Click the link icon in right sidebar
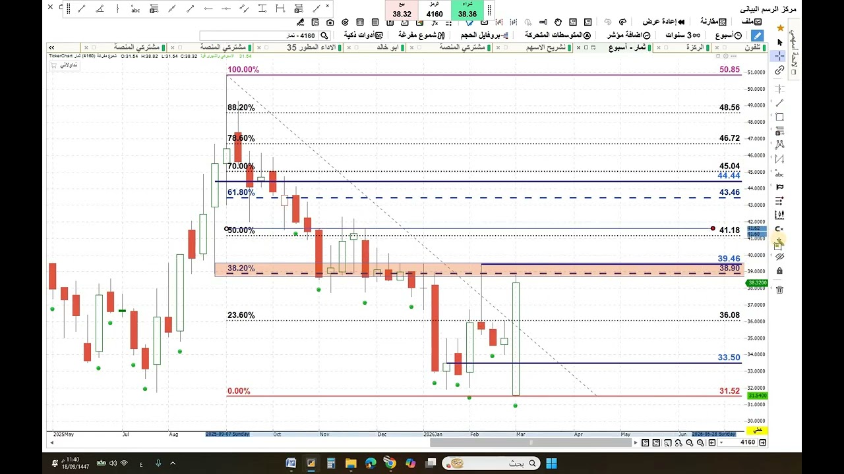844x474 pixels. click(779, 70)
